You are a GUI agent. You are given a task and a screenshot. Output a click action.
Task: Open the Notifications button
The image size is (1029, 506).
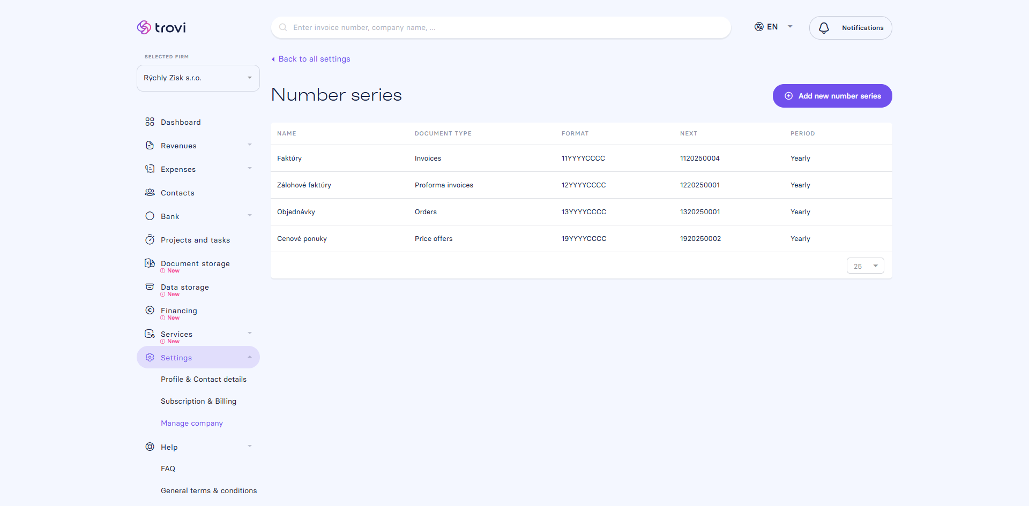(851, 28)
